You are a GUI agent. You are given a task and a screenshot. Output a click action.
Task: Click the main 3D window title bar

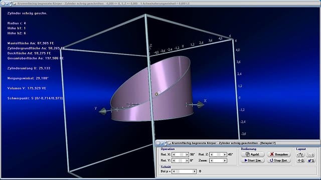click(x=160, y=3)
